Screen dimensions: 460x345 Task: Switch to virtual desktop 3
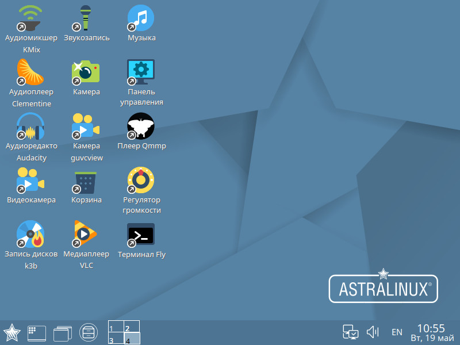pos(116,338)
